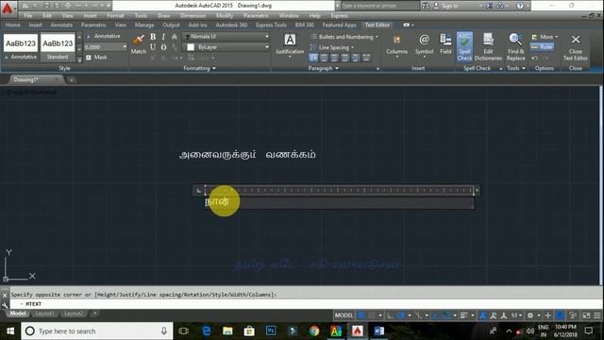This screenshot has height=340, width=604.
Task: Close the Text Editor
Action: 576,46
